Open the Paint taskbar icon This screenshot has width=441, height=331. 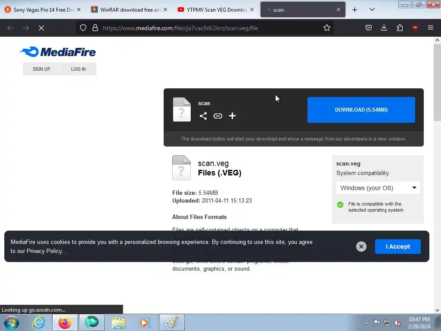click(x=172, y=322)
